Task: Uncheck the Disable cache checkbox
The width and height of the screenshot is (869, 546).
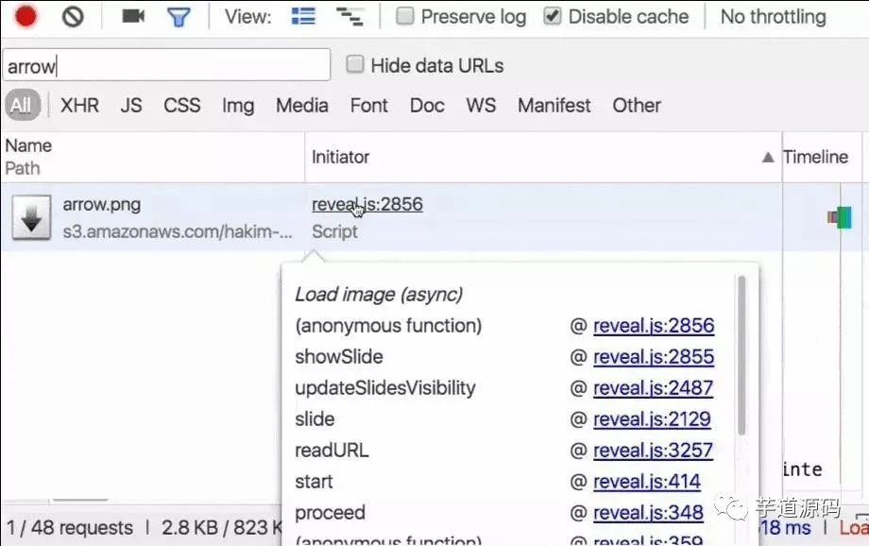Action: coord(552,16)
